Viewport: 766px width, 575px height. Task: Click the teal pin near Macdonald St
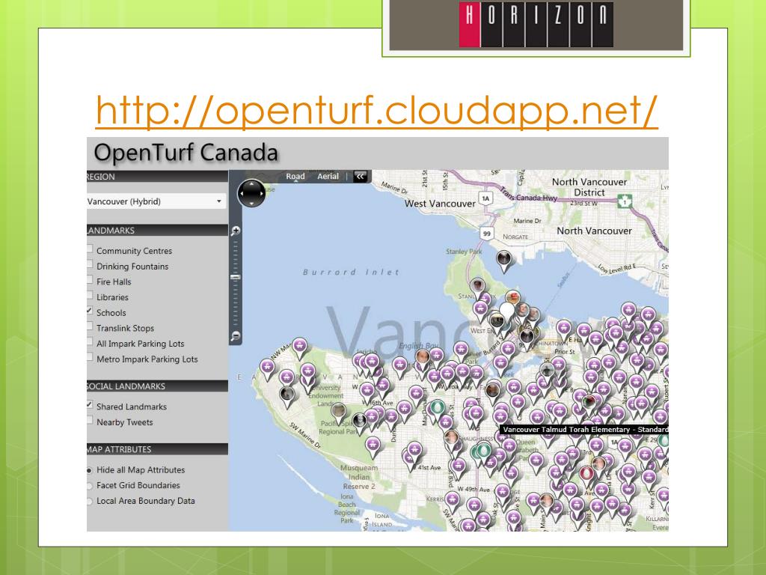click(437, 409)
